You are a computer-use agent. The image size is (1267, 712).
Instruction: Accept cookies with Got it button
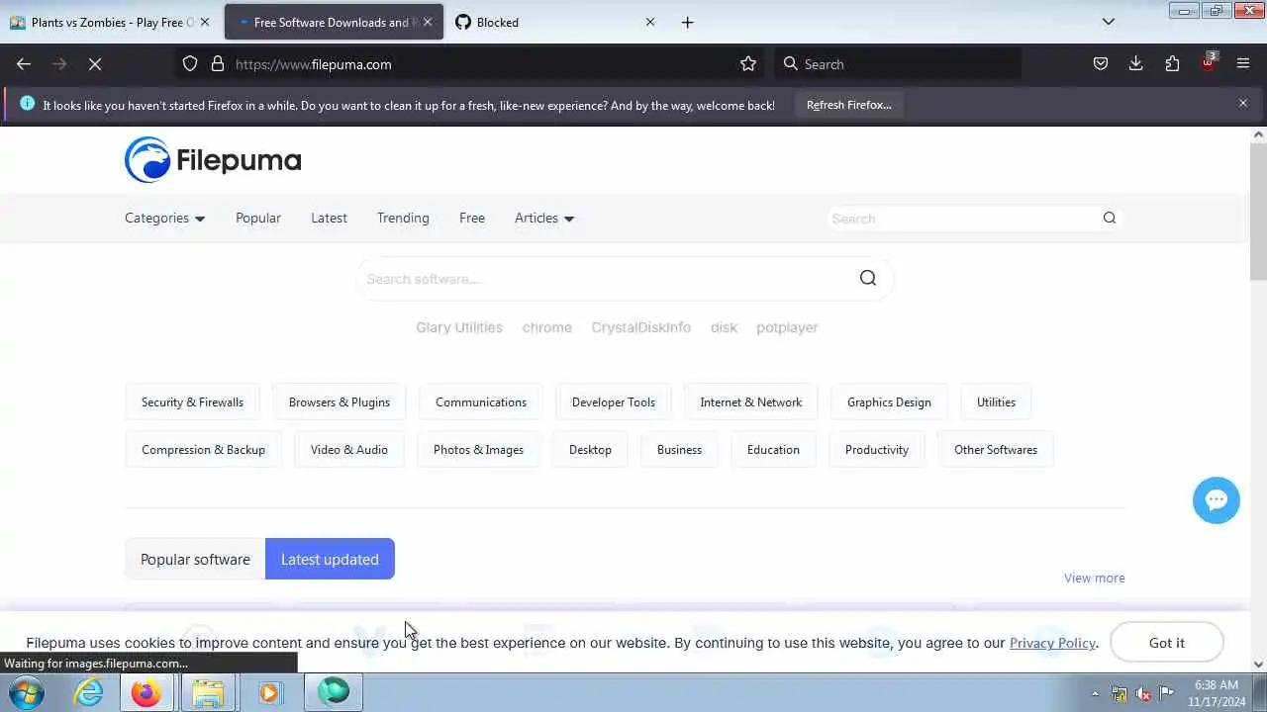coord(1167,643)
